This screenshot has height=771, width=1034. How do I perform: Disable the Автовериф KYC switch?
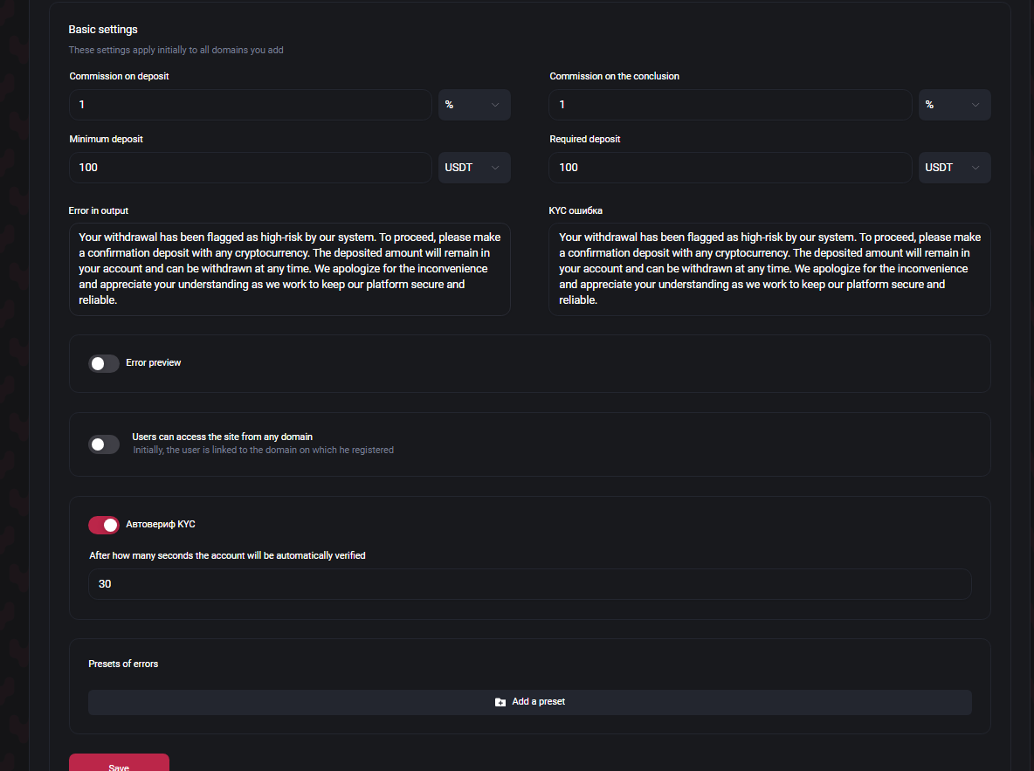(x=104, y=525)
